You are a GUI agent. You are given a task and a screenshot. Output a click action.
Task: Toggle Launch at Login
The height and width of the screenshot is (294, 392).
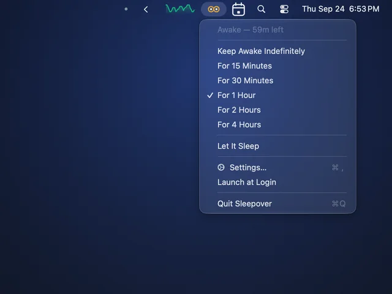(x=277, y=183)
